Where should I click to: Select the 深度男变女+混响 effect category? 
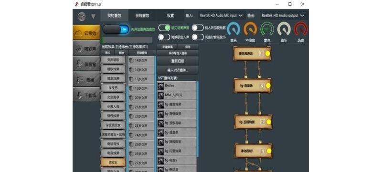(x=113, y=134)
